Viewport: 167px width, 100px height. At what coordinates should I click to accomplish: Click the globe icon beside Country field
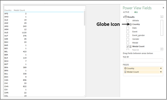(131, 24)
